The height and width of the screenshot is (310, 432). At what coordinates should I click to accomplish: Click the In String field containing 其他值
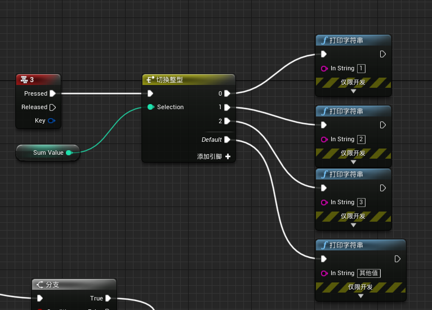coord(369,273)
